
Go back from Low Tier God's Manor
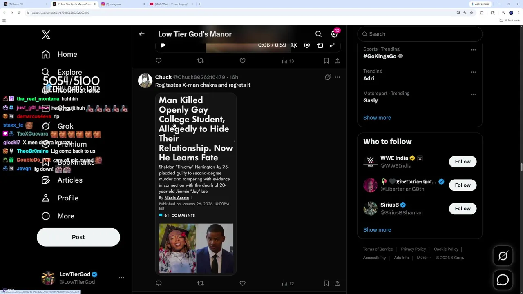pos(142,34)
